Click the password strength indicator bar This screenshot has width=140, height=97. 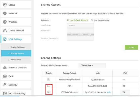point(80,35)
